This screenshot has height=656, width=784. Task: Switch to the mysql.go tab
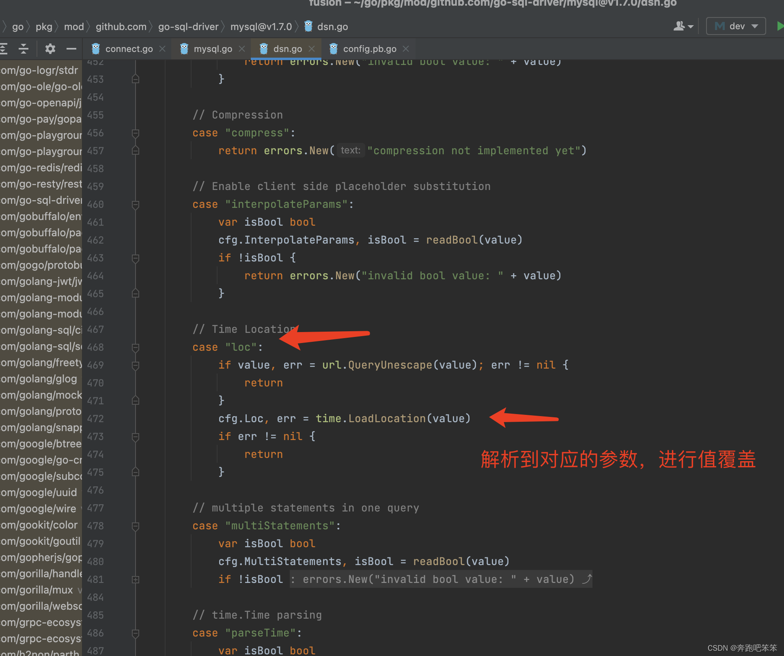213,49
